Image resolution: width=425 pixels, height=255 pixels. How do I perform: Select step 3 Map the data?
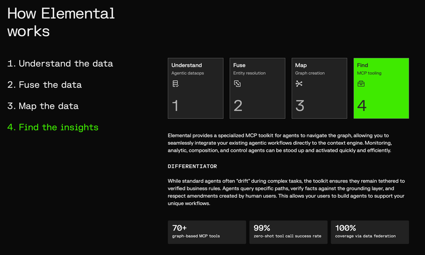(43, 106)
